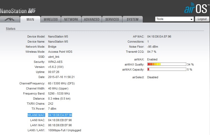The width and height of the screenshot is (210, 135).
Task: Click the Frequency Band value 5290 - 5330 MHz
Action: coord(59,93)
